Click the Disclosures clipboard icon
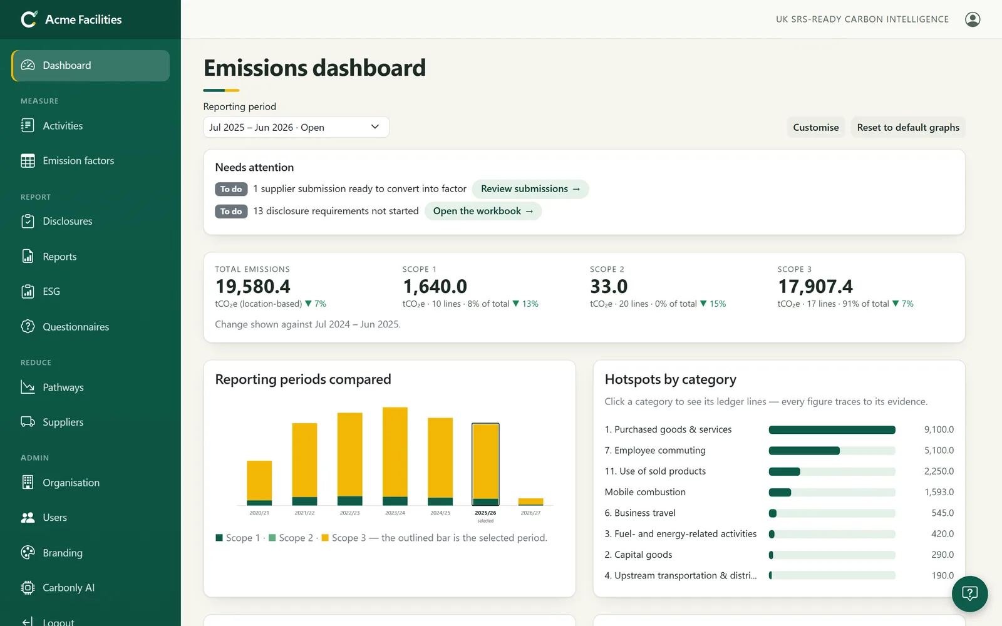Image resolution: width=1002 pixels, height=626 pixels. 28,221
